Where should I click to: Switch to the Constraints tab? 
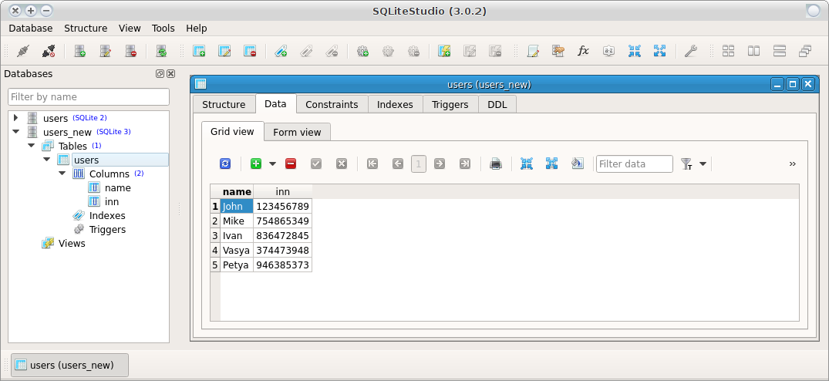pyautogui.click(x=332, y=104)
